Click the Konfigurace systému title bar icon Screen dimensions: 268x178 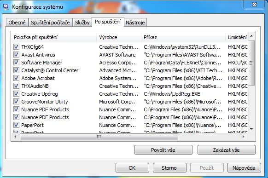[6, 7]
